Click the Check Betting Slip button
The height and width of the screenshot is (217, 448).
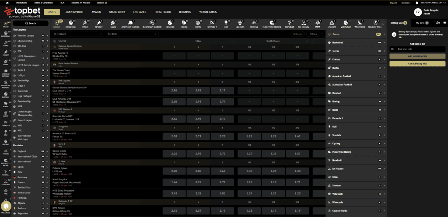tap(417, 64)
